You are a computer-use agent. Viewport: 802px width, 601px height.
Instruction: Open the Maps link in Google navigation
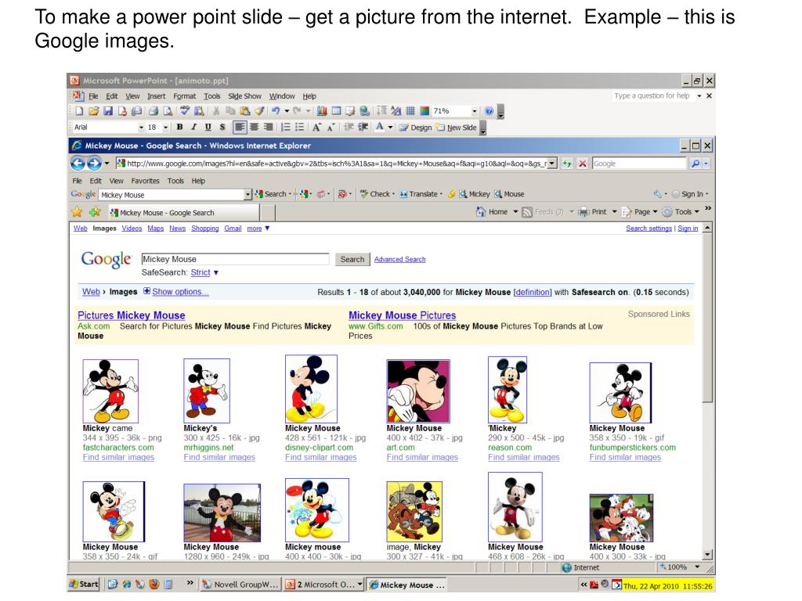pyautogui.click(x=156, y=229)
